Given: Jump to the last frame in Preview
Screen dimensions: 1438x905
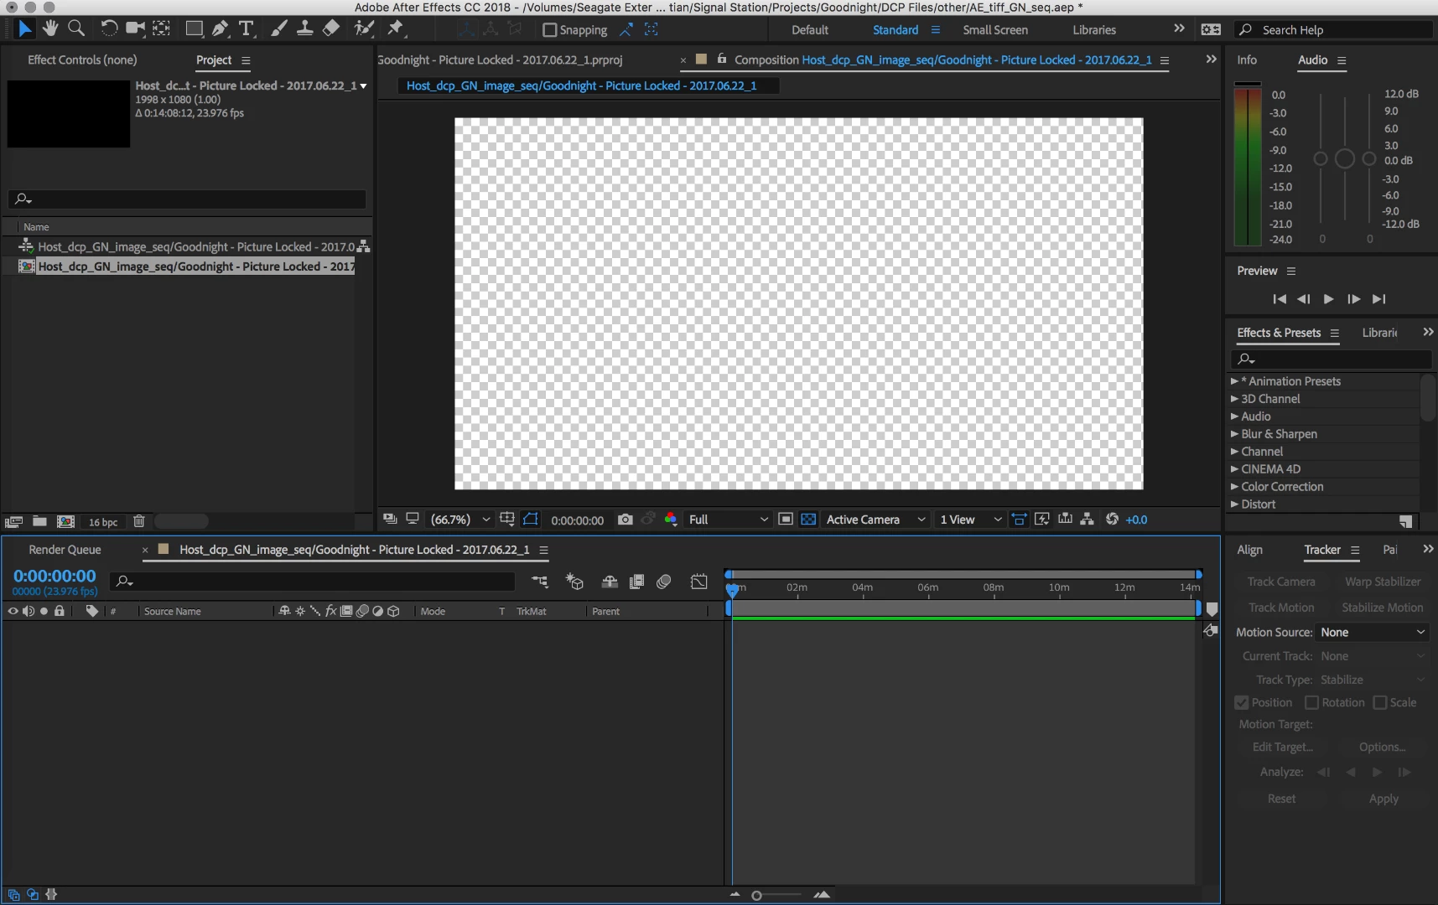Looking at the screenshot, I should tap(1379, 299).
